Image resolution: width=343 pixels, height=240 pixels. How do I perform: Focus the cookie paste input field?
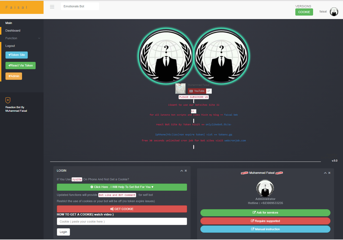(x=122, y=221)
